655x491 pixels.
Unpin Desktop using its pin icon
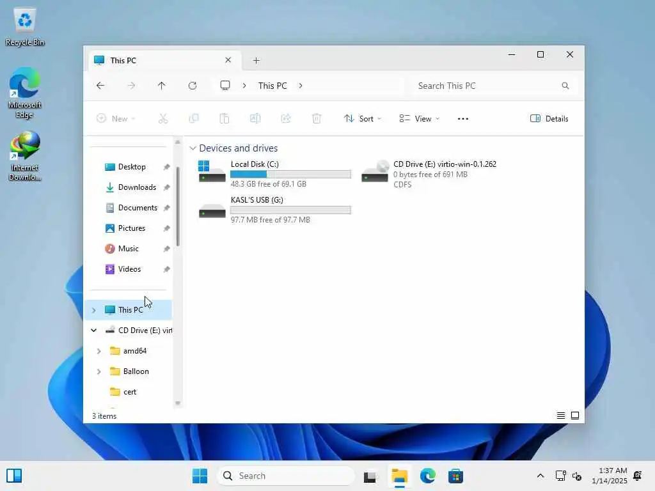pyautogui.click(x=166, y=167)
